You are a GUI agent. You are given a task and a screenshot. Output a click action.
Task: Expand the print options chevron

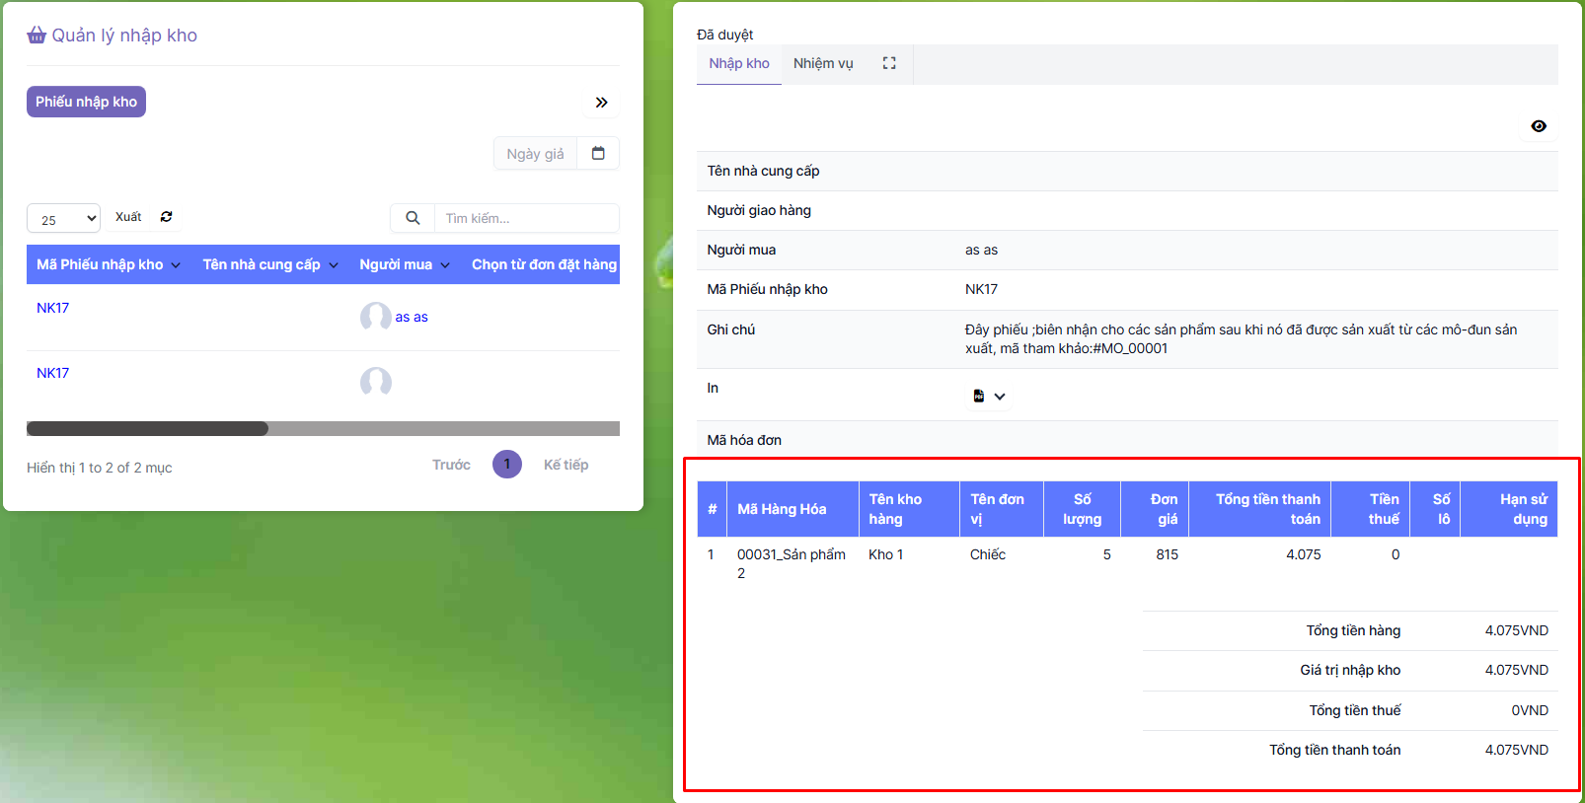tap(1000, 397)
